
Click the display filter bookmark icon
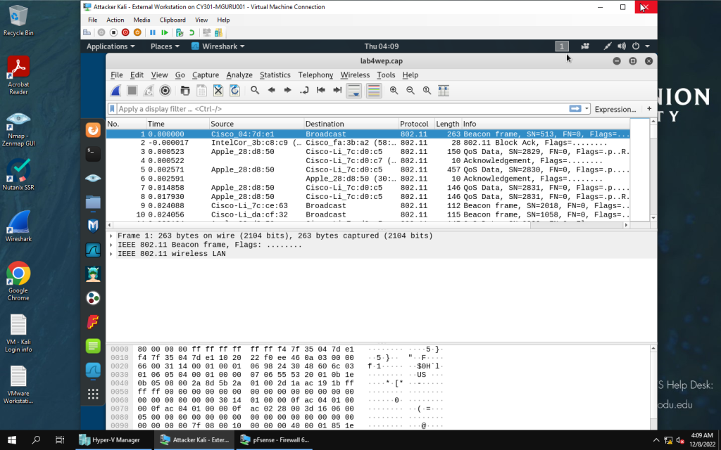point(112,109)
